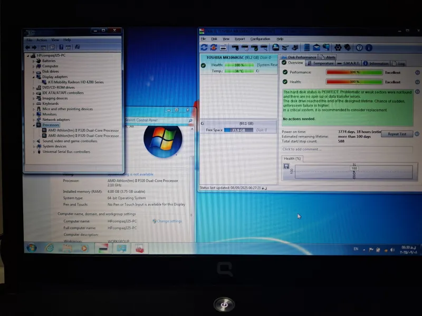
Task: Click the save icon beside the Health graph
Action: click(x=286, y=166)
